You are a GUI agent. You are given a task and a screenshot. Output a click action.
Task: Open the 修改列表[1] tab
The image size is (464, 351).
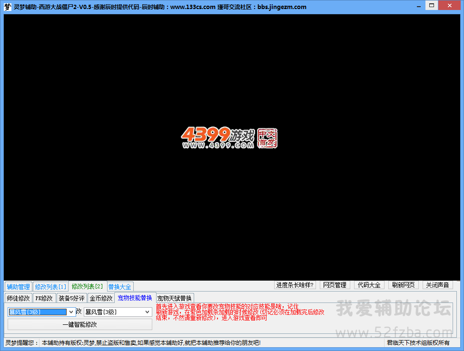point(50,287)
